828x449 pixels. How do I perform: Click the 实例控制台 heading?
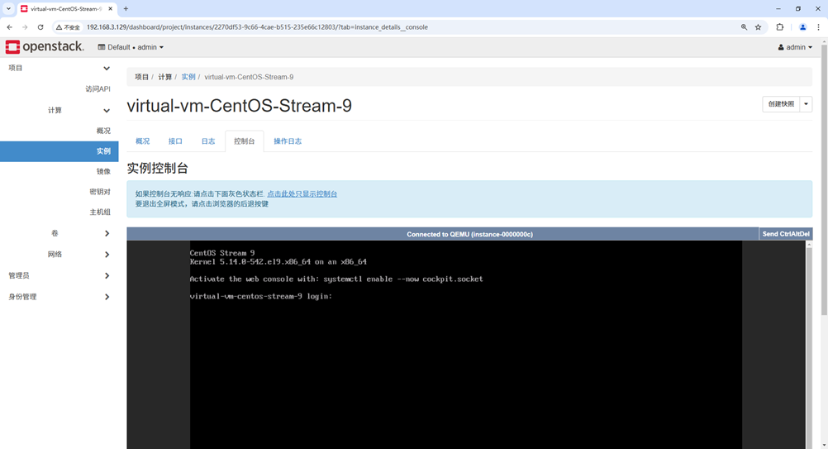(157, 169)
